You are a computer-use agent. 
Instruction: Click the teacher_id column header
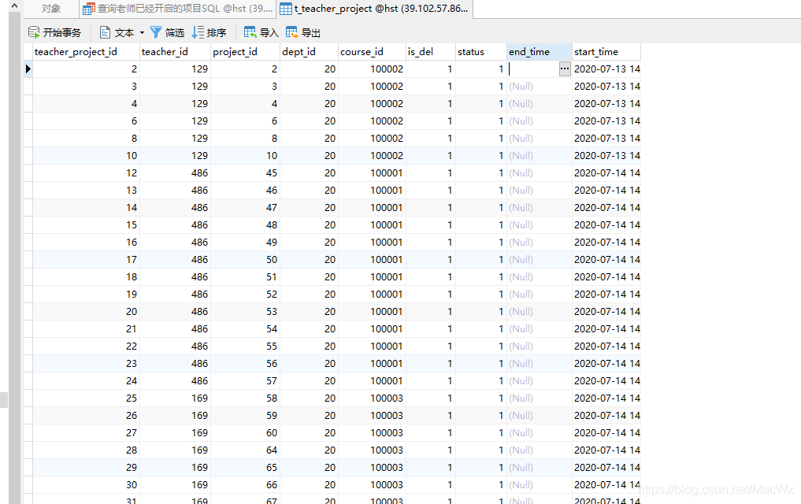tap(175, 51)
